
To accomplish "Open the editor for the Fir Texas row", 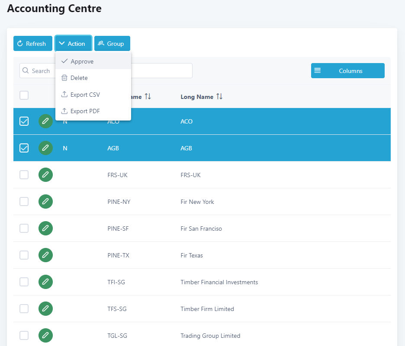I will pyautogui.click(x=45, y=255).
